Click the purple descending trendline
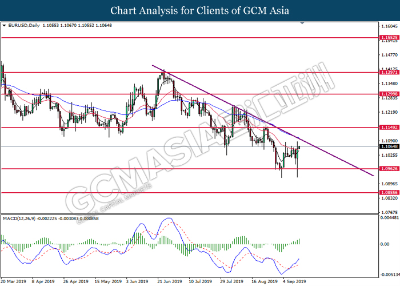This screenshot has width=400, height=286. [263, 121]
